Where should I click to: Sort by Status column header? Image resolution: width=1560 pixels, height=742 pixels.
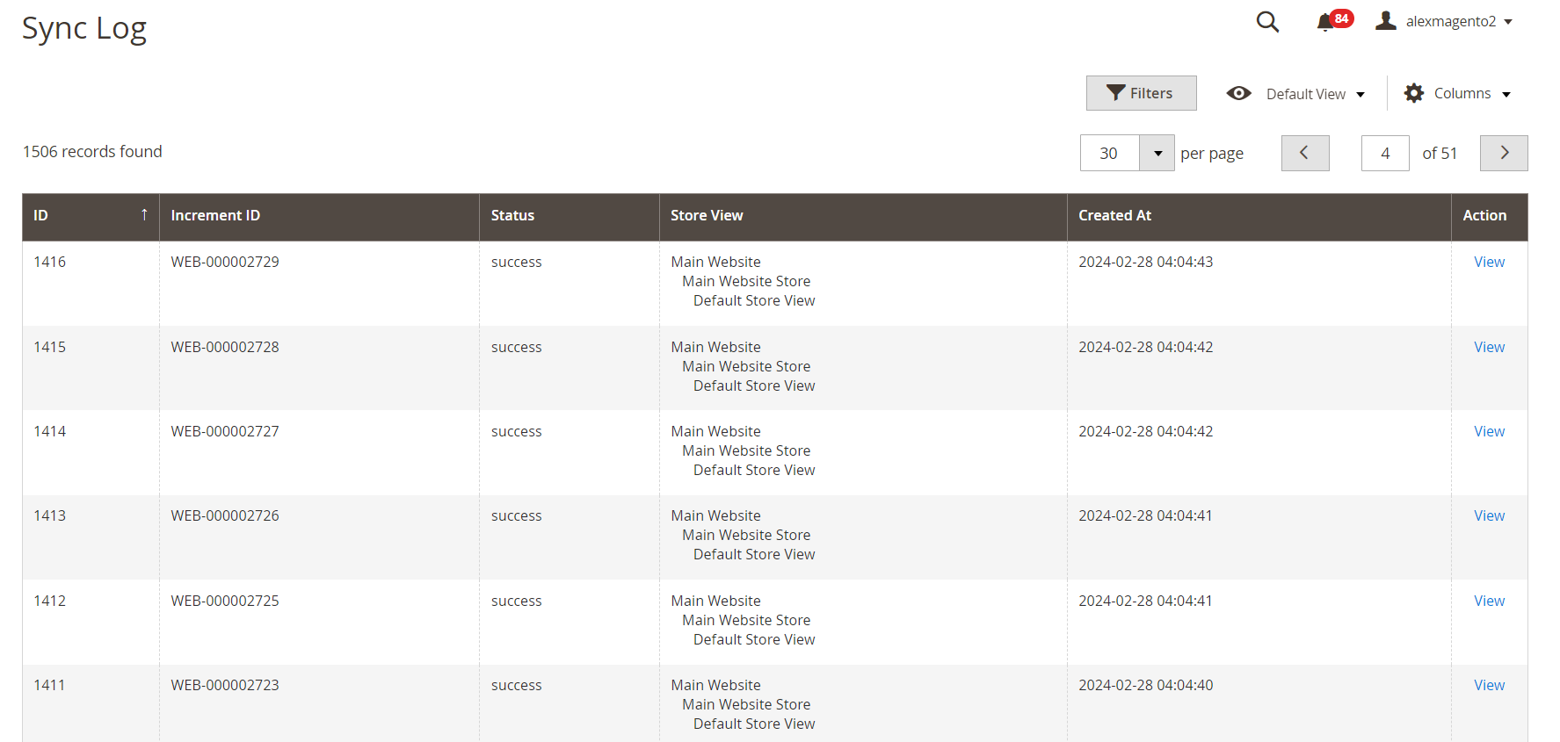[512, 216]
